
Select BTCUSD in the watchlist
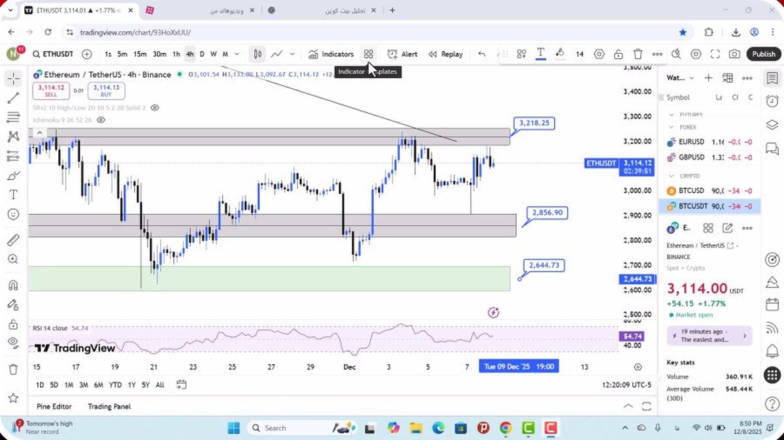pos(710,191)
